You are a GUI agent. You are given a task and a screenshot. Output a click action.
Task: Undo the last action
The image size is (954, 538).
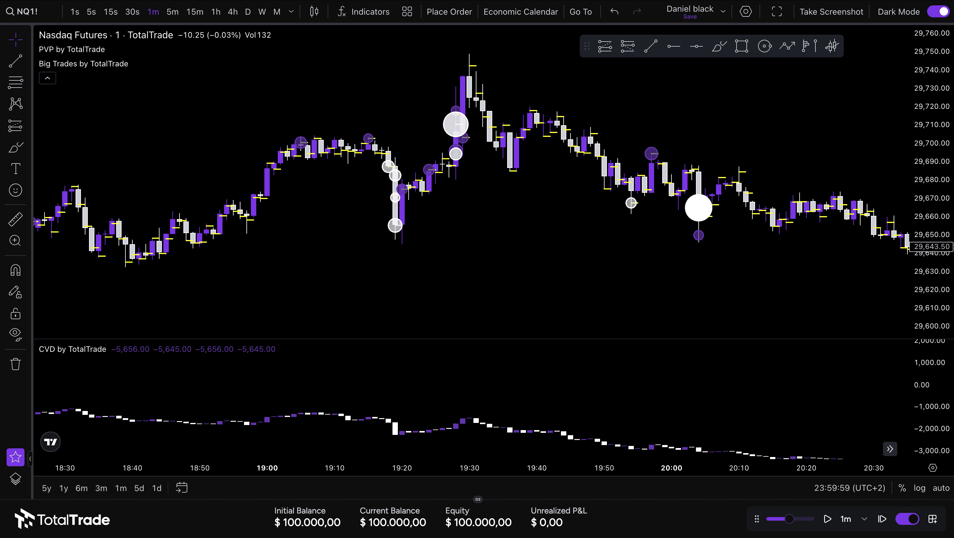click(x=614, y=11)
